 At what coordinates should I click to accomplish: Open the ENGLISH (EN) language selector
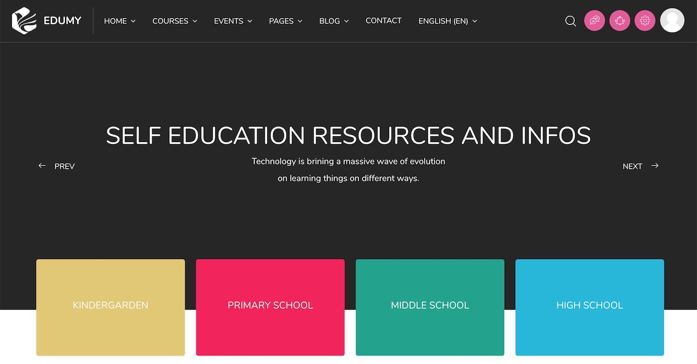coord(447,21)
